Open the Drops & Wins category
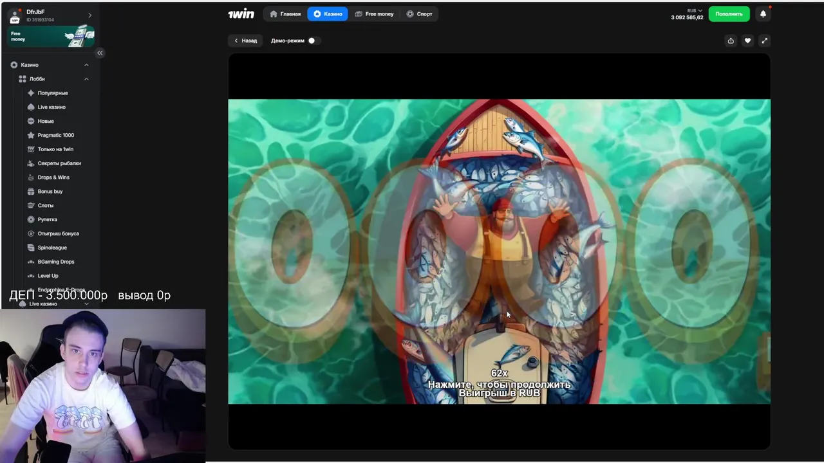The width and height of the screenshot is (824, 463). click(53, 177)
